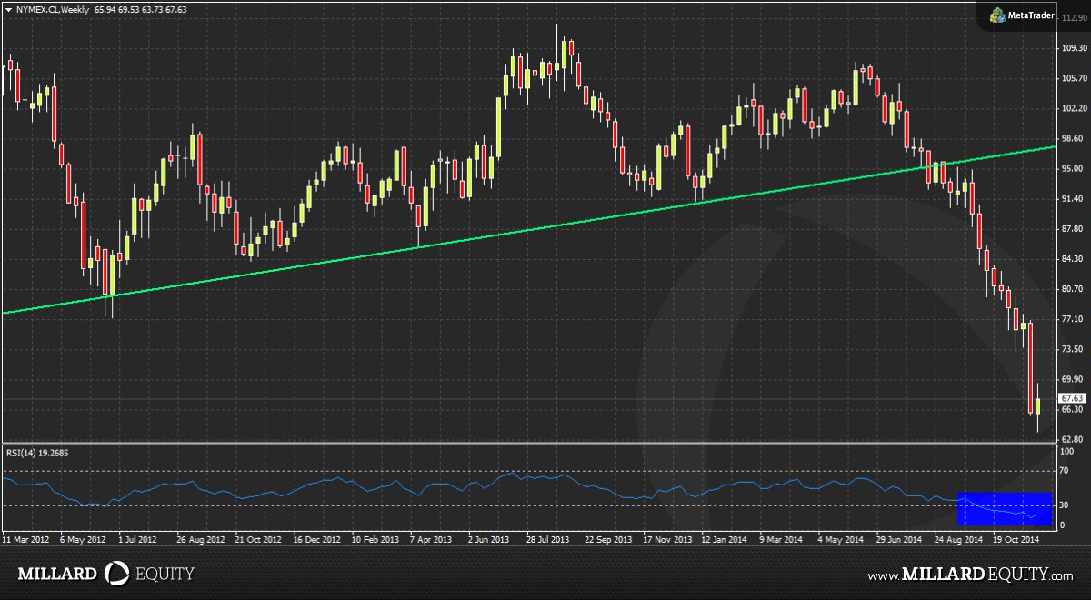The height and width of the screenshot is (600, 1091).
Task: Click the 10 Feb 2013 date label
Action: coord(375,539)
